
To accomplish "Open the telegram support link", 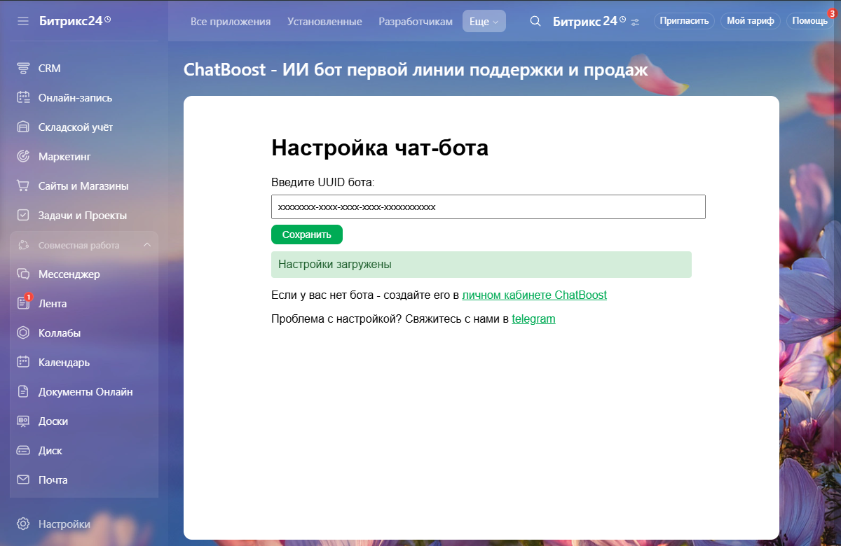I will click(533, 319).
